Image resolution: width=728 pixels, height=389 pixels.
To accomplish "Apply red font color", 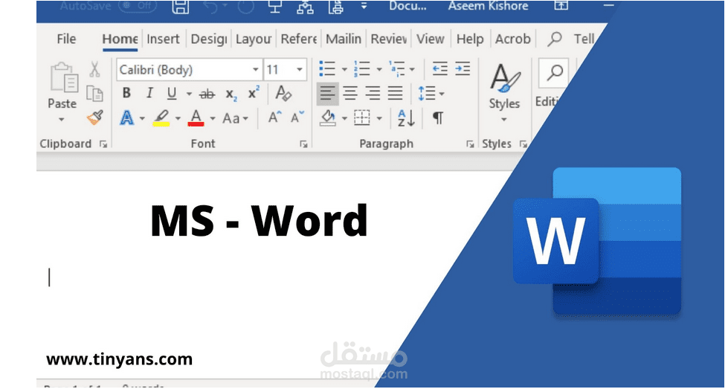I will (196, 118).
